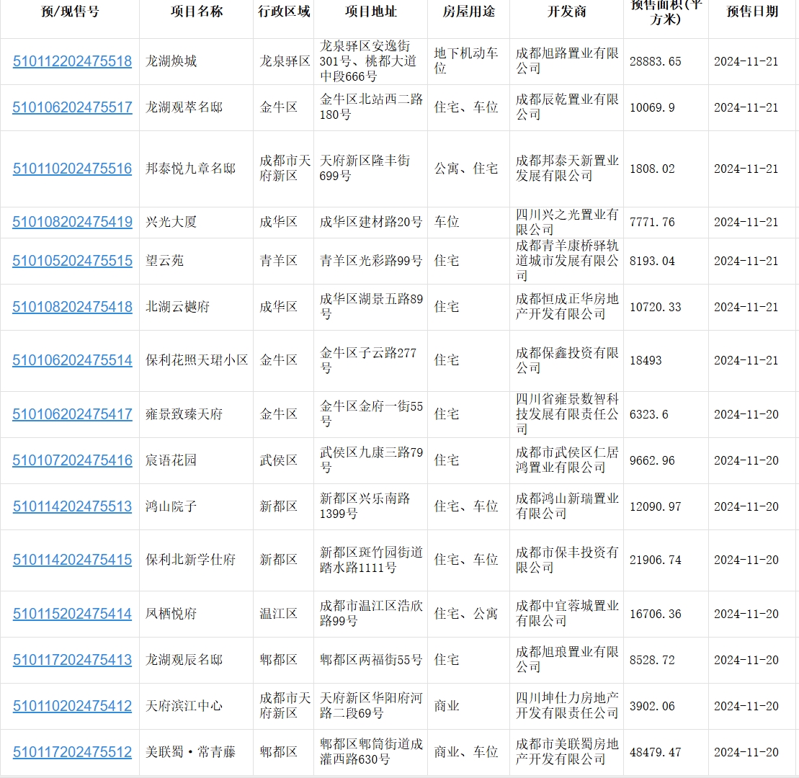Select project name 凤栖悦府

(171, 614)
